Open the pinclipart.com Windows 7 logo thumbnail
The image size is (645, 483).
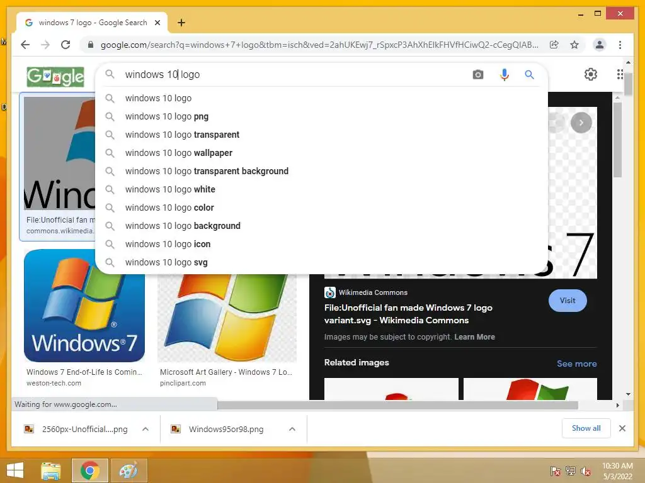[227, 318]
